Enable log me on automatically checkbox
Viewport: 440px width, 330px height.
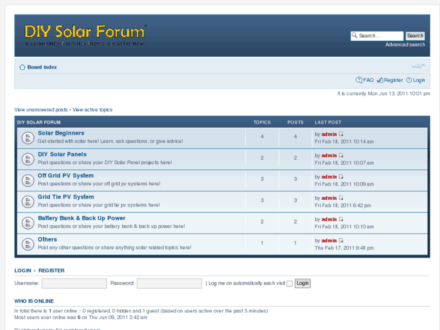point(289,283)
